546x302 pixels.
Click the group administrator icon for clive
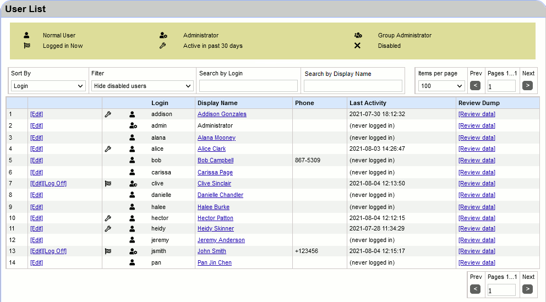point(133,184)
